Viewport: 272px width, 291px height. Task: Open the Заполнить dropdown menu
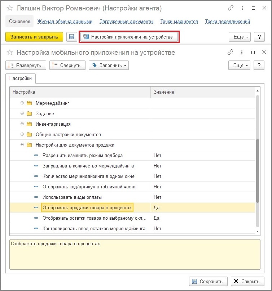pos(109,65)
